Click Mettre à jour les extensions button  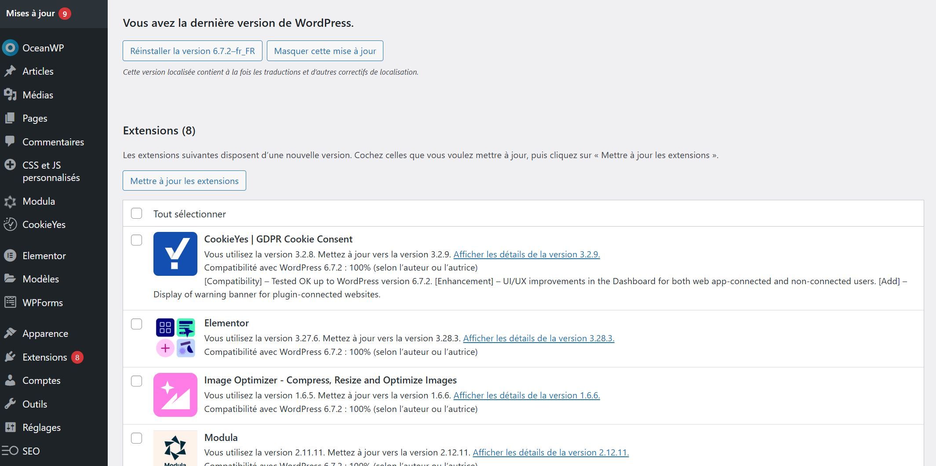[x=184, y=181]
